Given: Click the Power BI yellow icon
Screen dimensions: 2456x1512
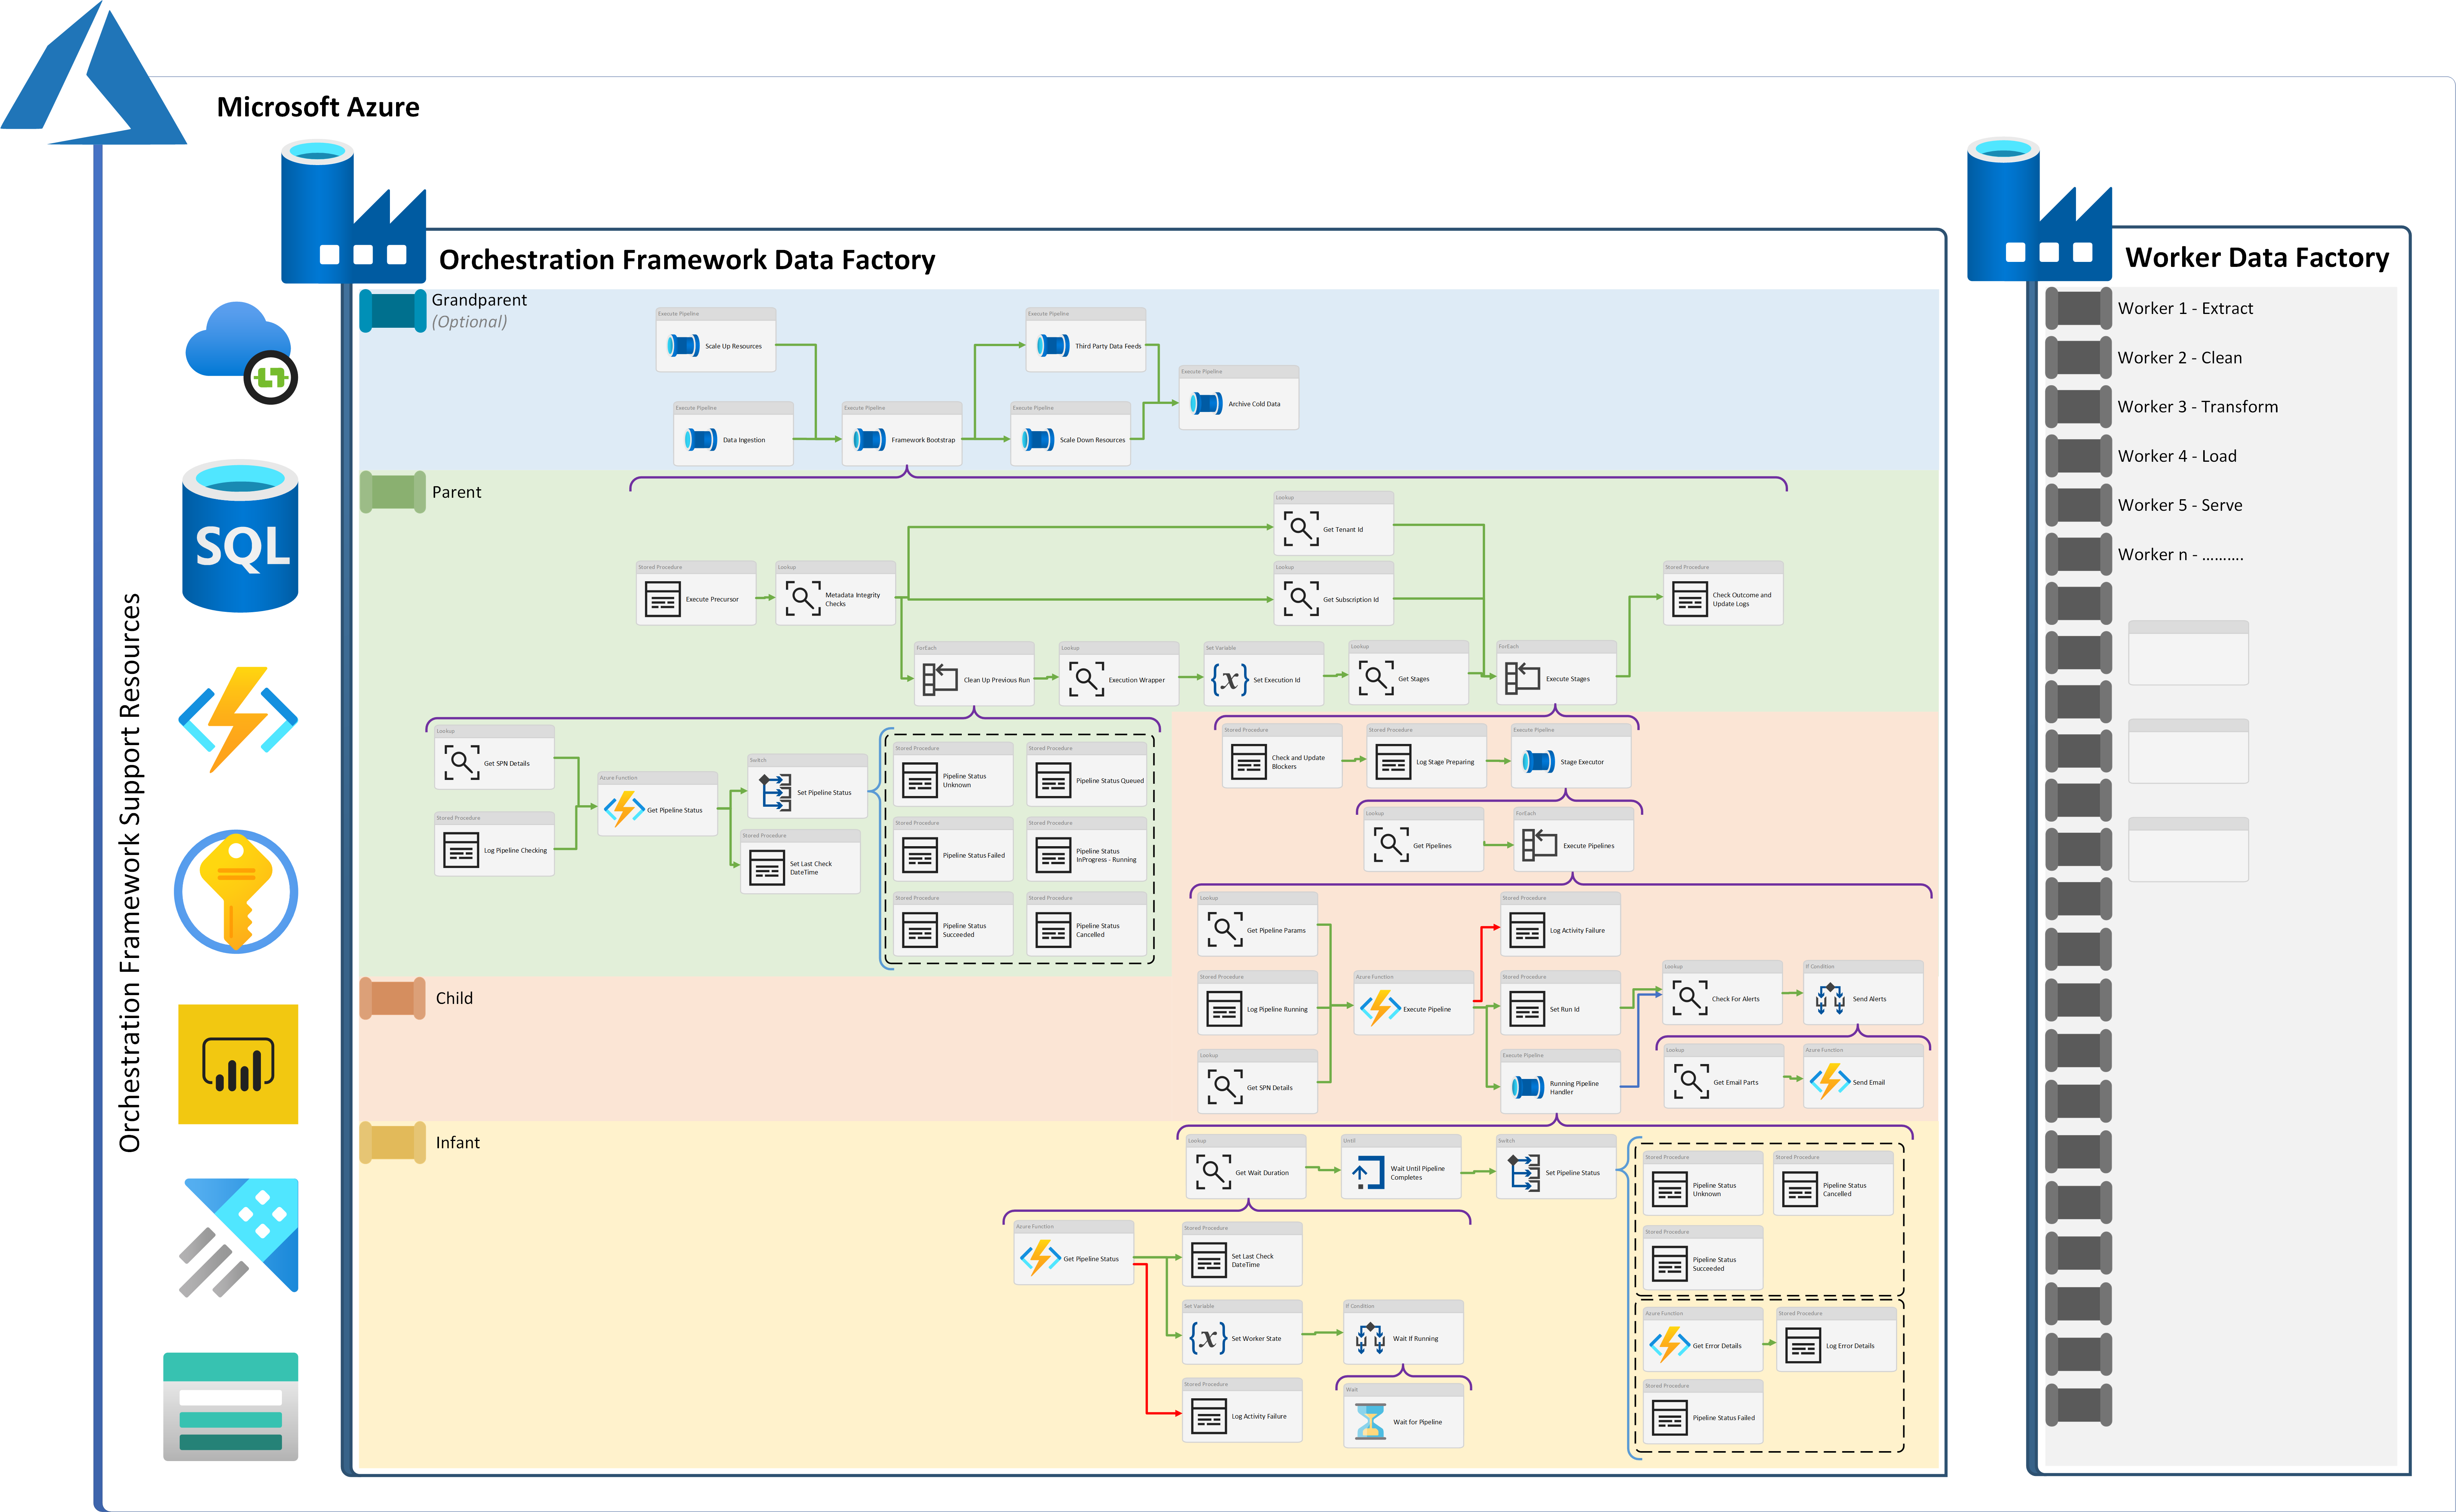Looking at the screenshot, I should 238,1064.
